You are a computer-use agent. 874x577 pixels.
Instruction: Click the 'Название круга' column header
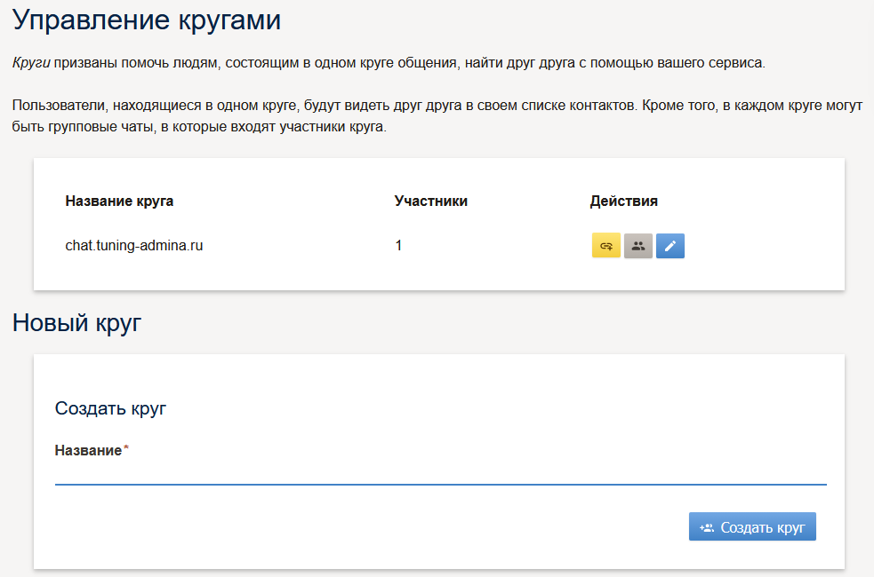tap(119, 201)
